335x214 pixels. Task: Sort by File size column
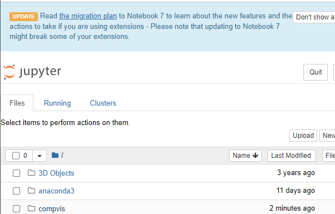tap(329, 156)
